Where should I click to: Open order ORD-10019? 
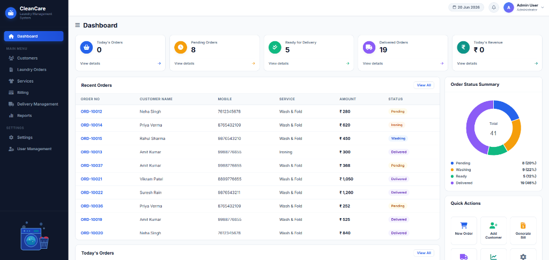91,219
